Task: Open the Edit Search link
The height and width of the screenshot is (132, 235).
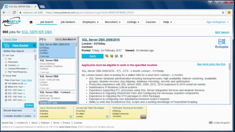Action: (222, 32)
